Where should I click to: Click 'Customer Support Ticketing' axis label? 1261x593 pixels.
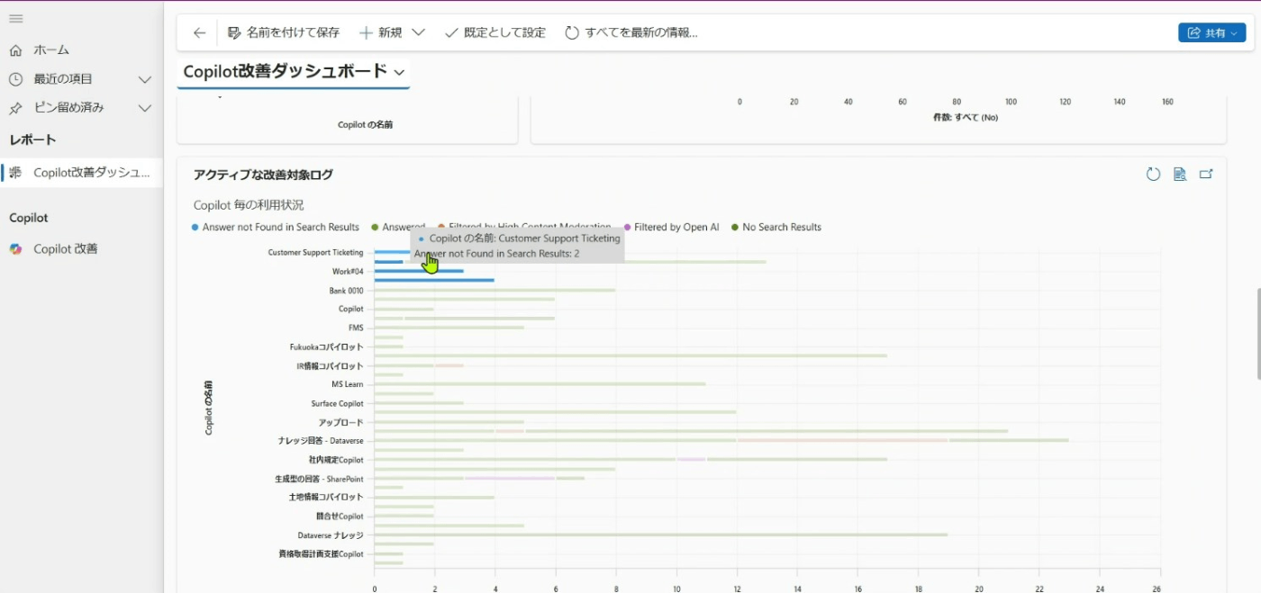315,253
